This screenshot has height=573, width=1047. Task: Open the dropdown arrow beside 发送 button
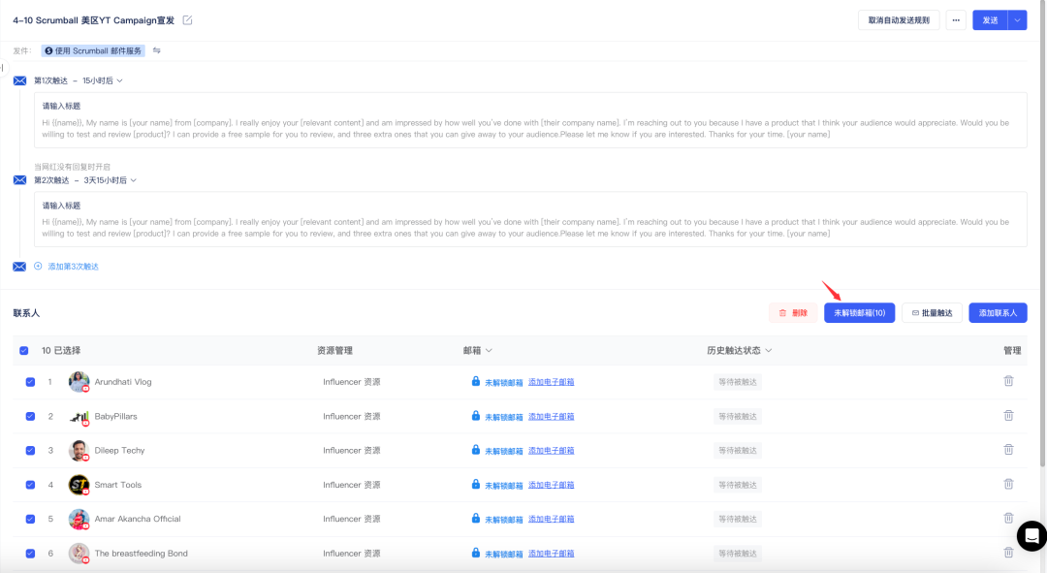[1017, 20]
